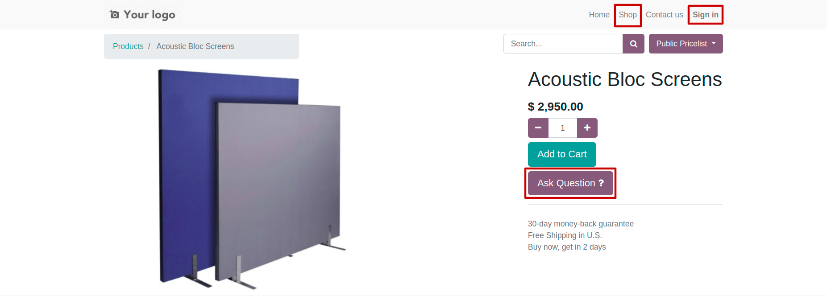Click the Sign in link
The image size is (827, 296).
coord(706,15)
